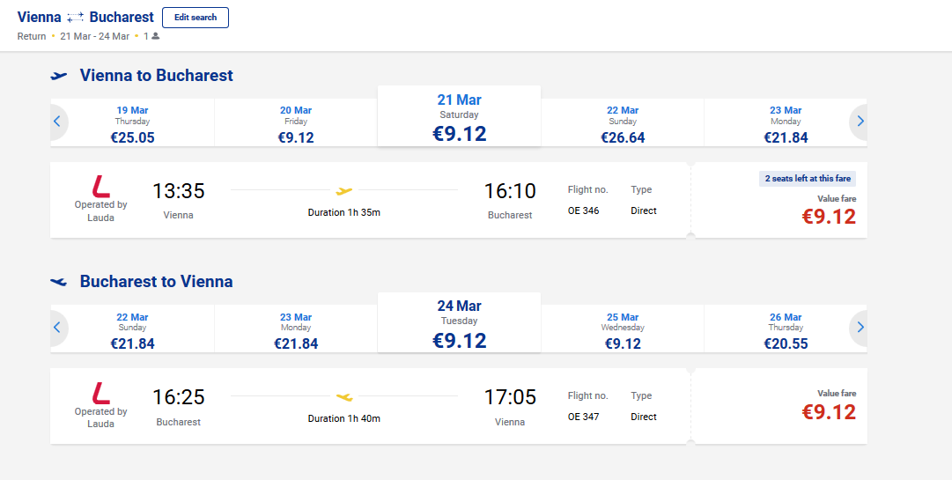Select outbound date 20 Mar Friday

tap(296, 123)
